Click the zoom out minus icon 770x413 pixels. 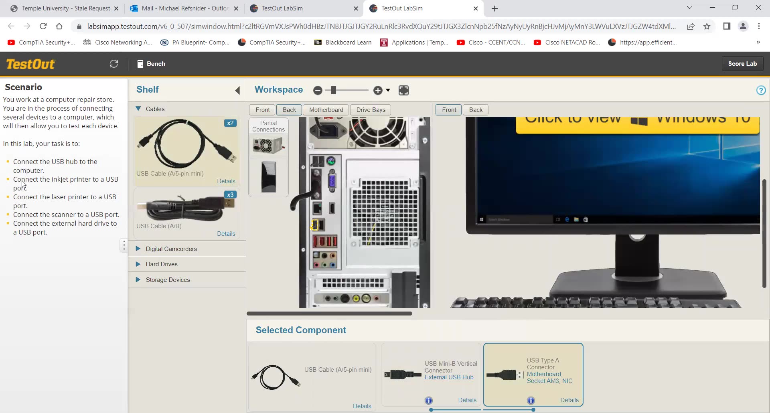click(x=318, y=91)
